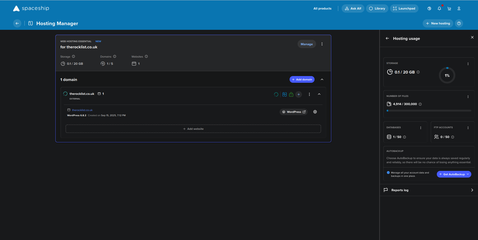Click the Add domain button
The width and height of the screenshot is (478, 240).
point(302,79)
